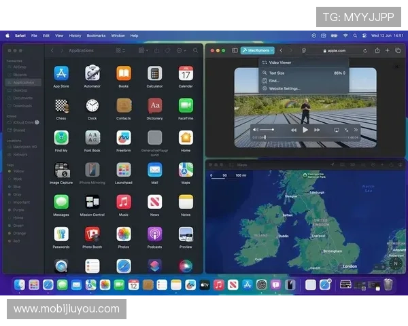Open the Automator app icon
The image size is (408, 326).
(92, 73)
